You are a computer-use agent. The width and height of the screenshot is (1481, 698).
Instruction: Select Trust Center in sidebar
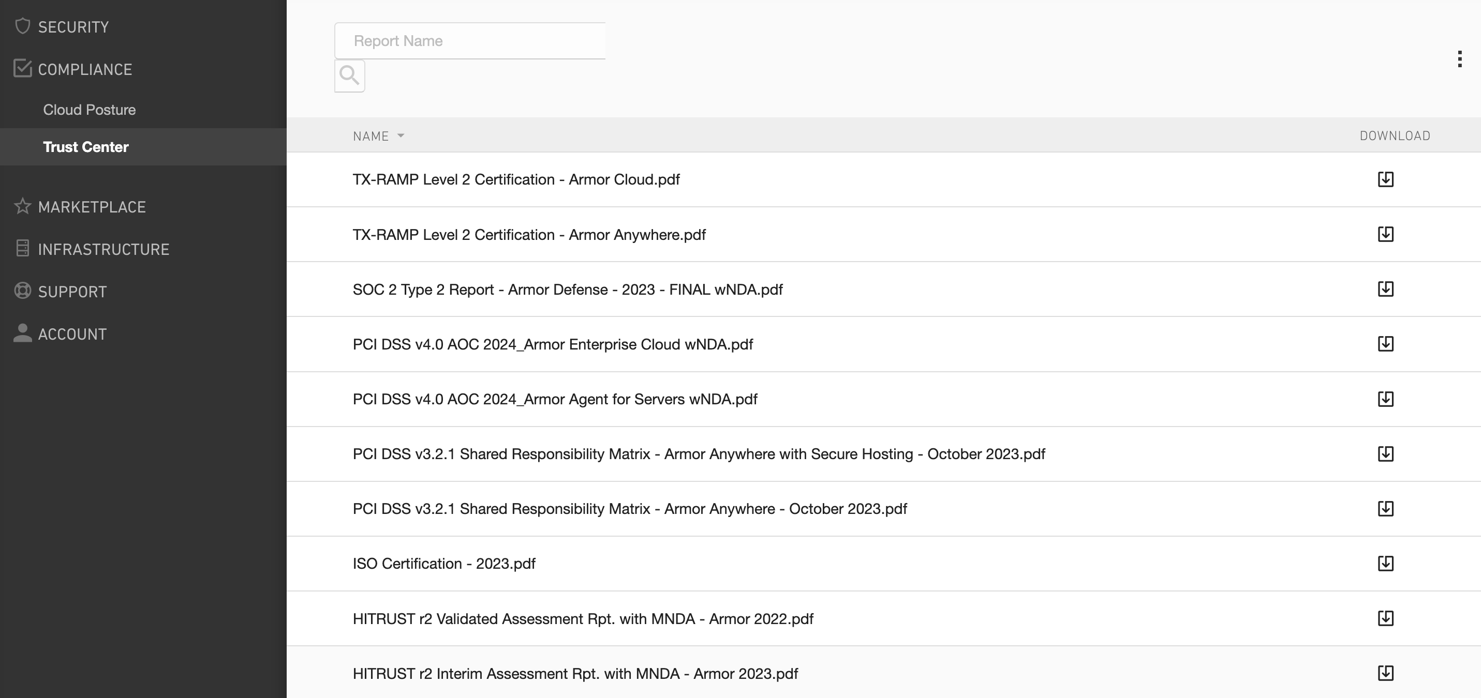click(x=86, y=147)
